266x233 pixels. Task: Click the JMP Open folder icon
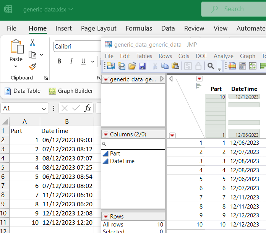coord(132,66)
